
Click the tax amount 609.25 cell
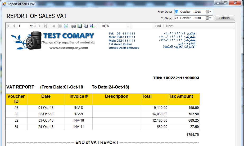click(x=184, y=121)
